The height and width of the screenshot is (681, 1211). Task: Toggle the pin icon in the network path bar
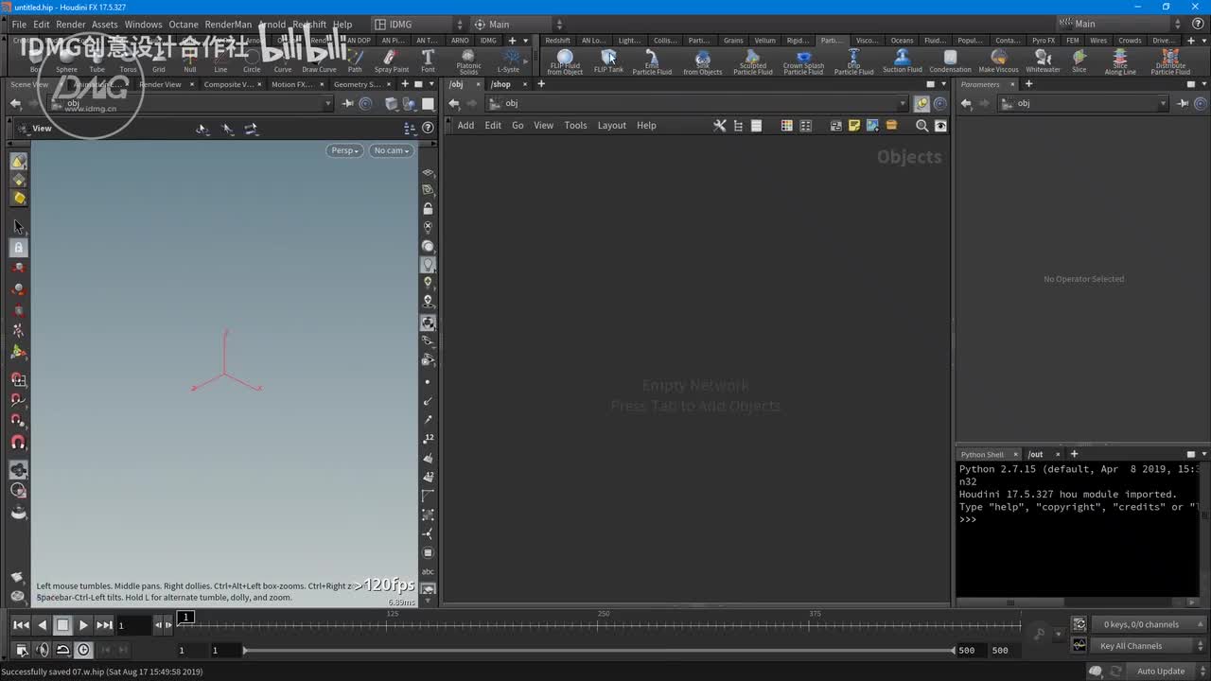pos(921,104)
